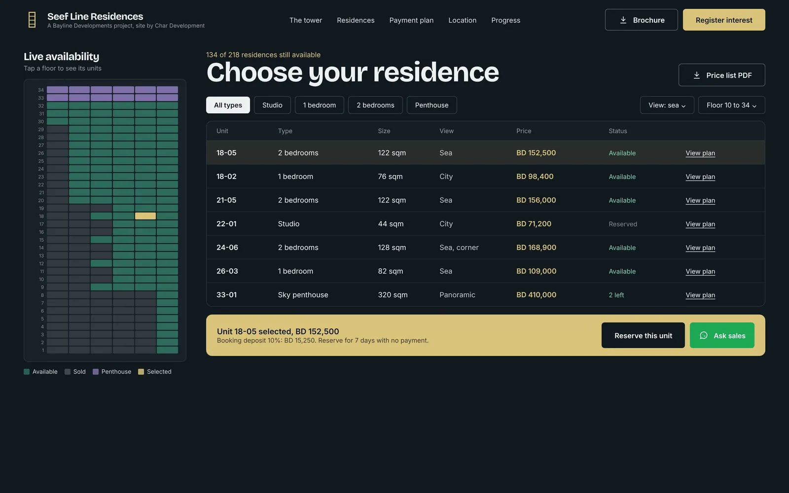
Task: Click the Sky penthouse type cell
Action: [x=303, y=295]
